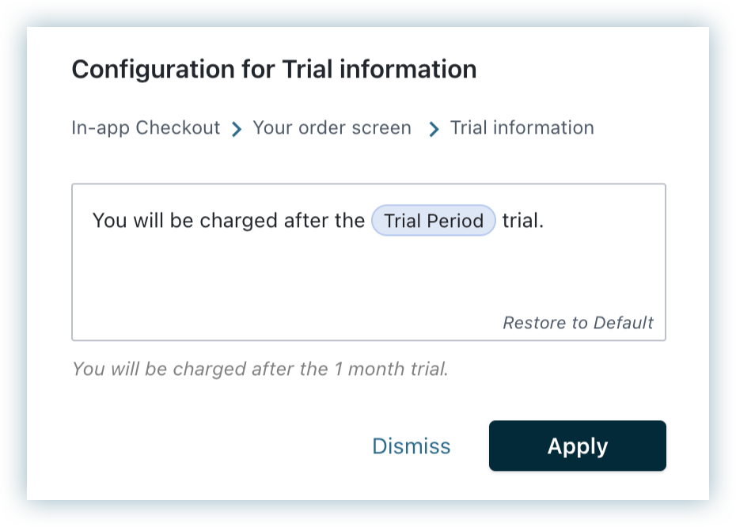Go to In-app Checkout breadcrumb
The image size is (736, 527).
pos(146,128)
